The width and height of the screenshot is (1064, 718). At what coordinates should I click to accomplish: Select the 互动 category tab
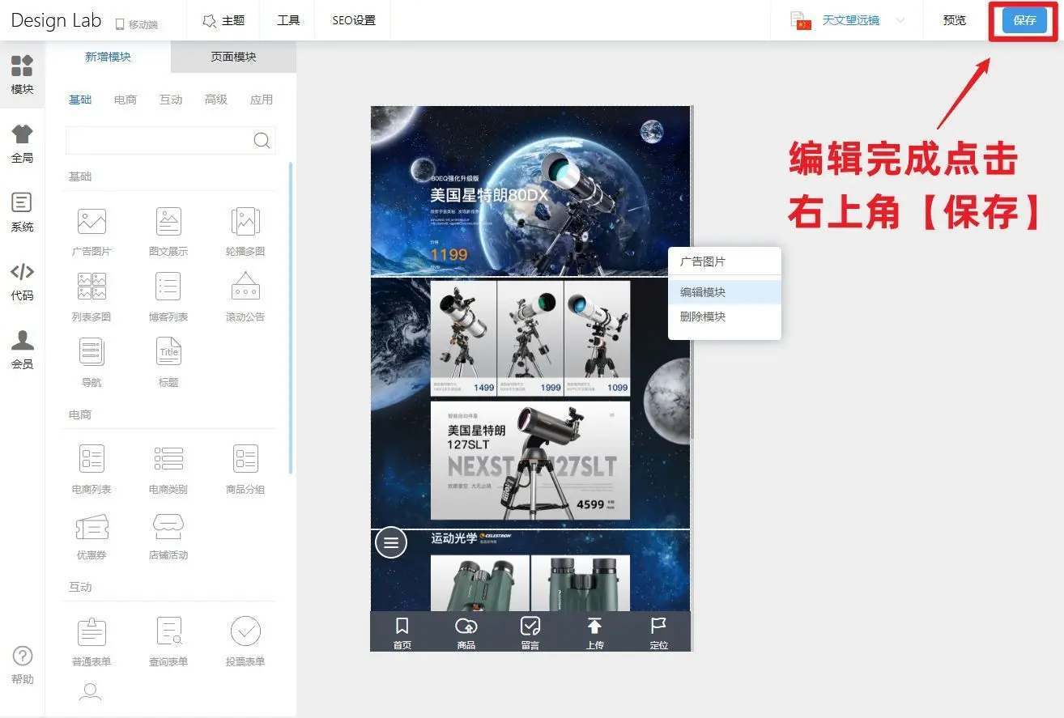click(x=171, y=100)
